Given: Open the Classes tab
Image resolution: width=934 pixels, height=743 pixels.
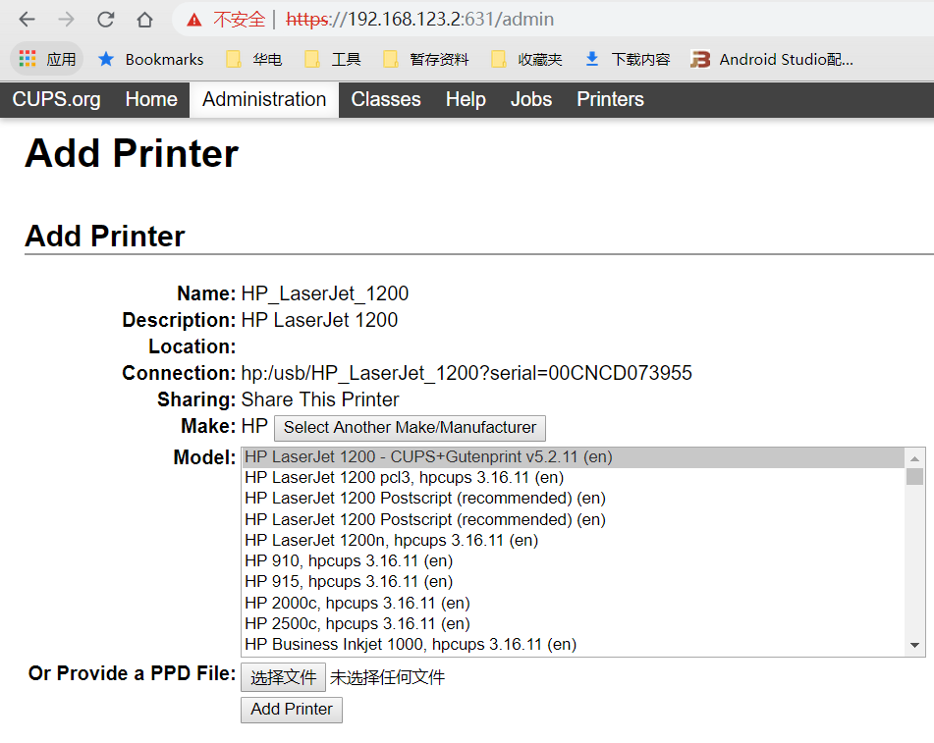Looking at the screenshot, I should [x=386, y=99].
